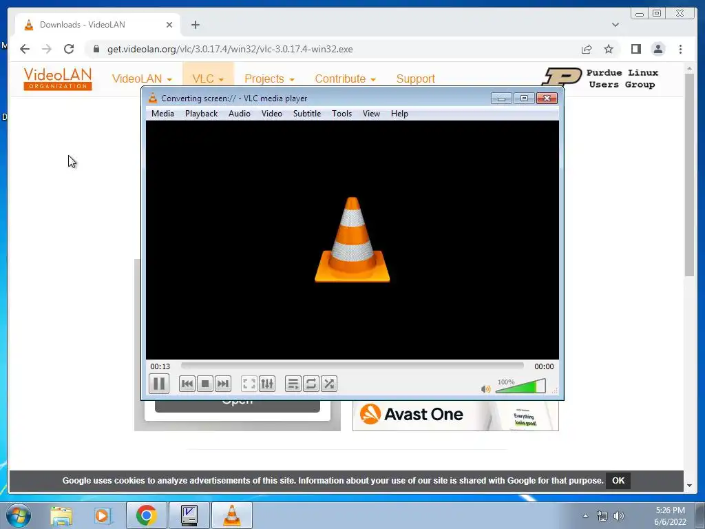Toggle the 00:00 total time display
Screen dimensions: 705x529
pyautogui.click(x=544, y=366)
